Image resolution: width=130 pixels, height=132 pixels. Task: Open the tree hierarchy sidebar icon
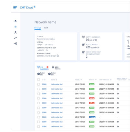16,44
